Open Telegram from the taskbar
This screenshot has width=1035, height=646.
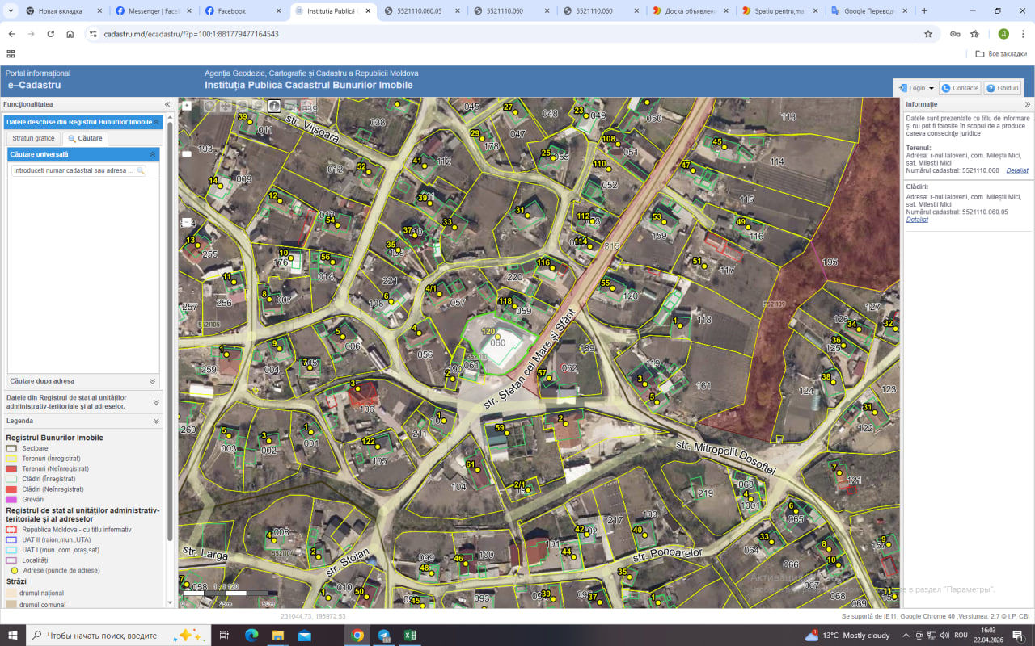384,635
